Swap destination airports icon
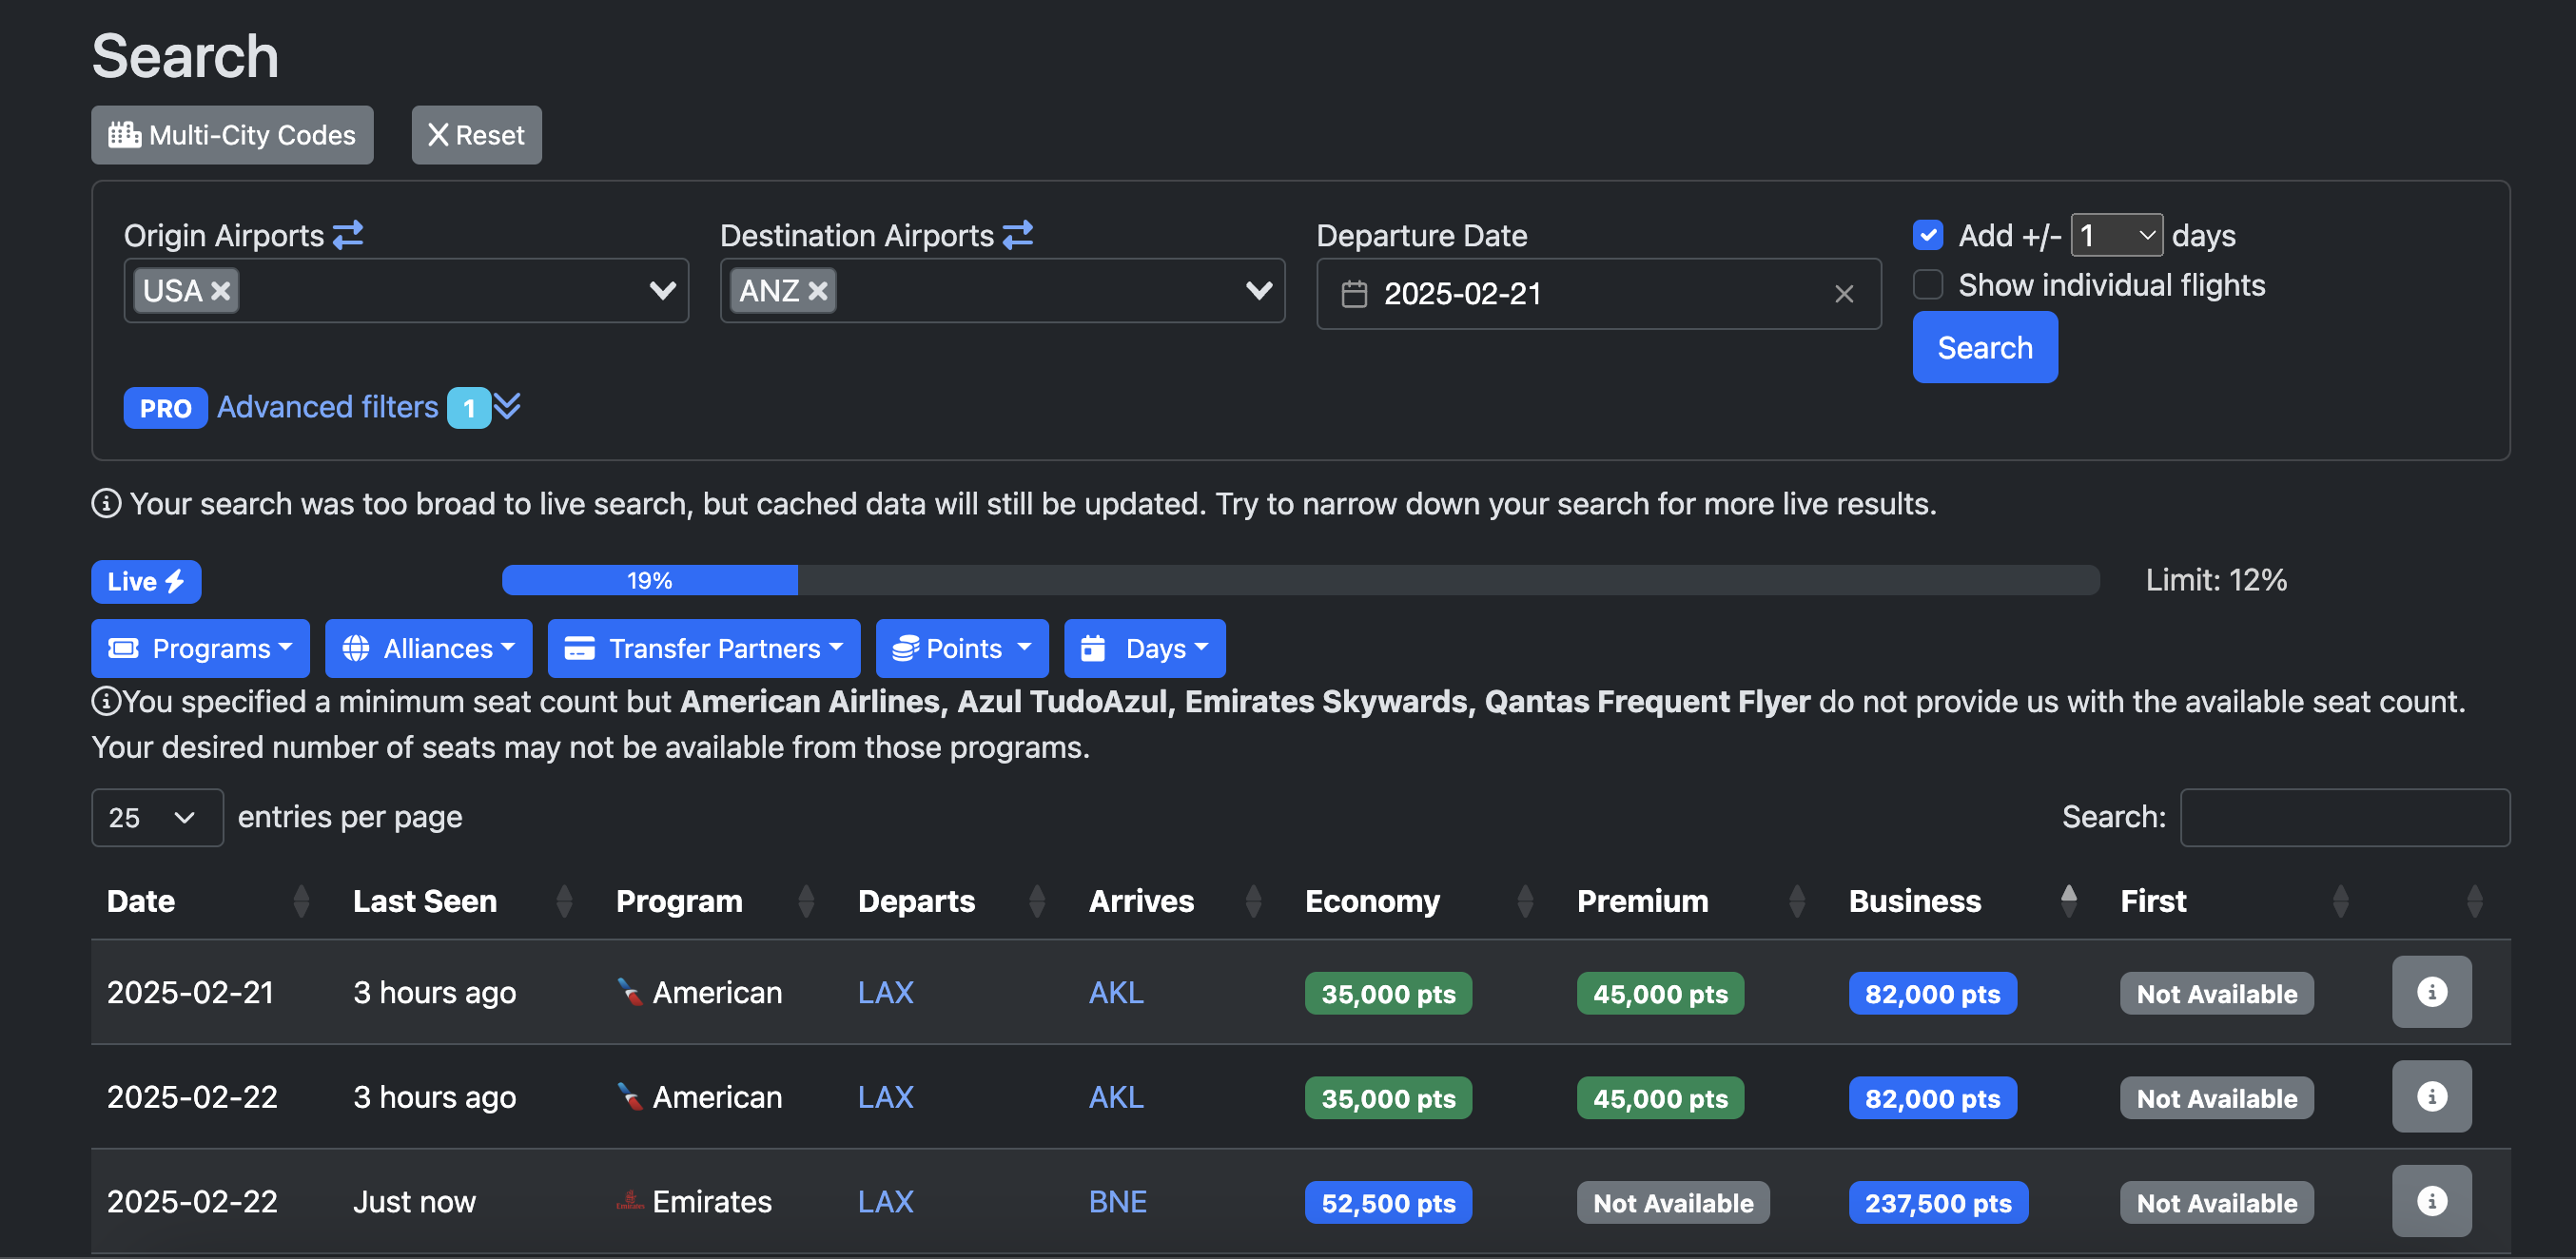Viewport: 2576px width, 1259px height. tap(1018, 235)
